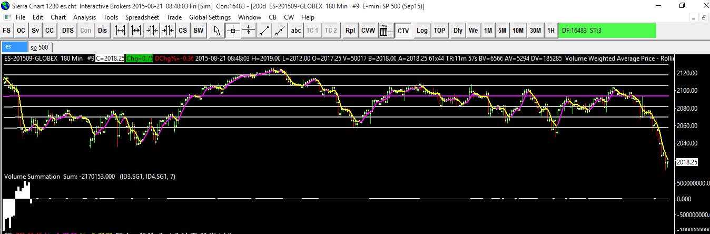Select the extending ray drawing tool
Viewport: 710px width, 234px height.
click(x=280, y=31)
